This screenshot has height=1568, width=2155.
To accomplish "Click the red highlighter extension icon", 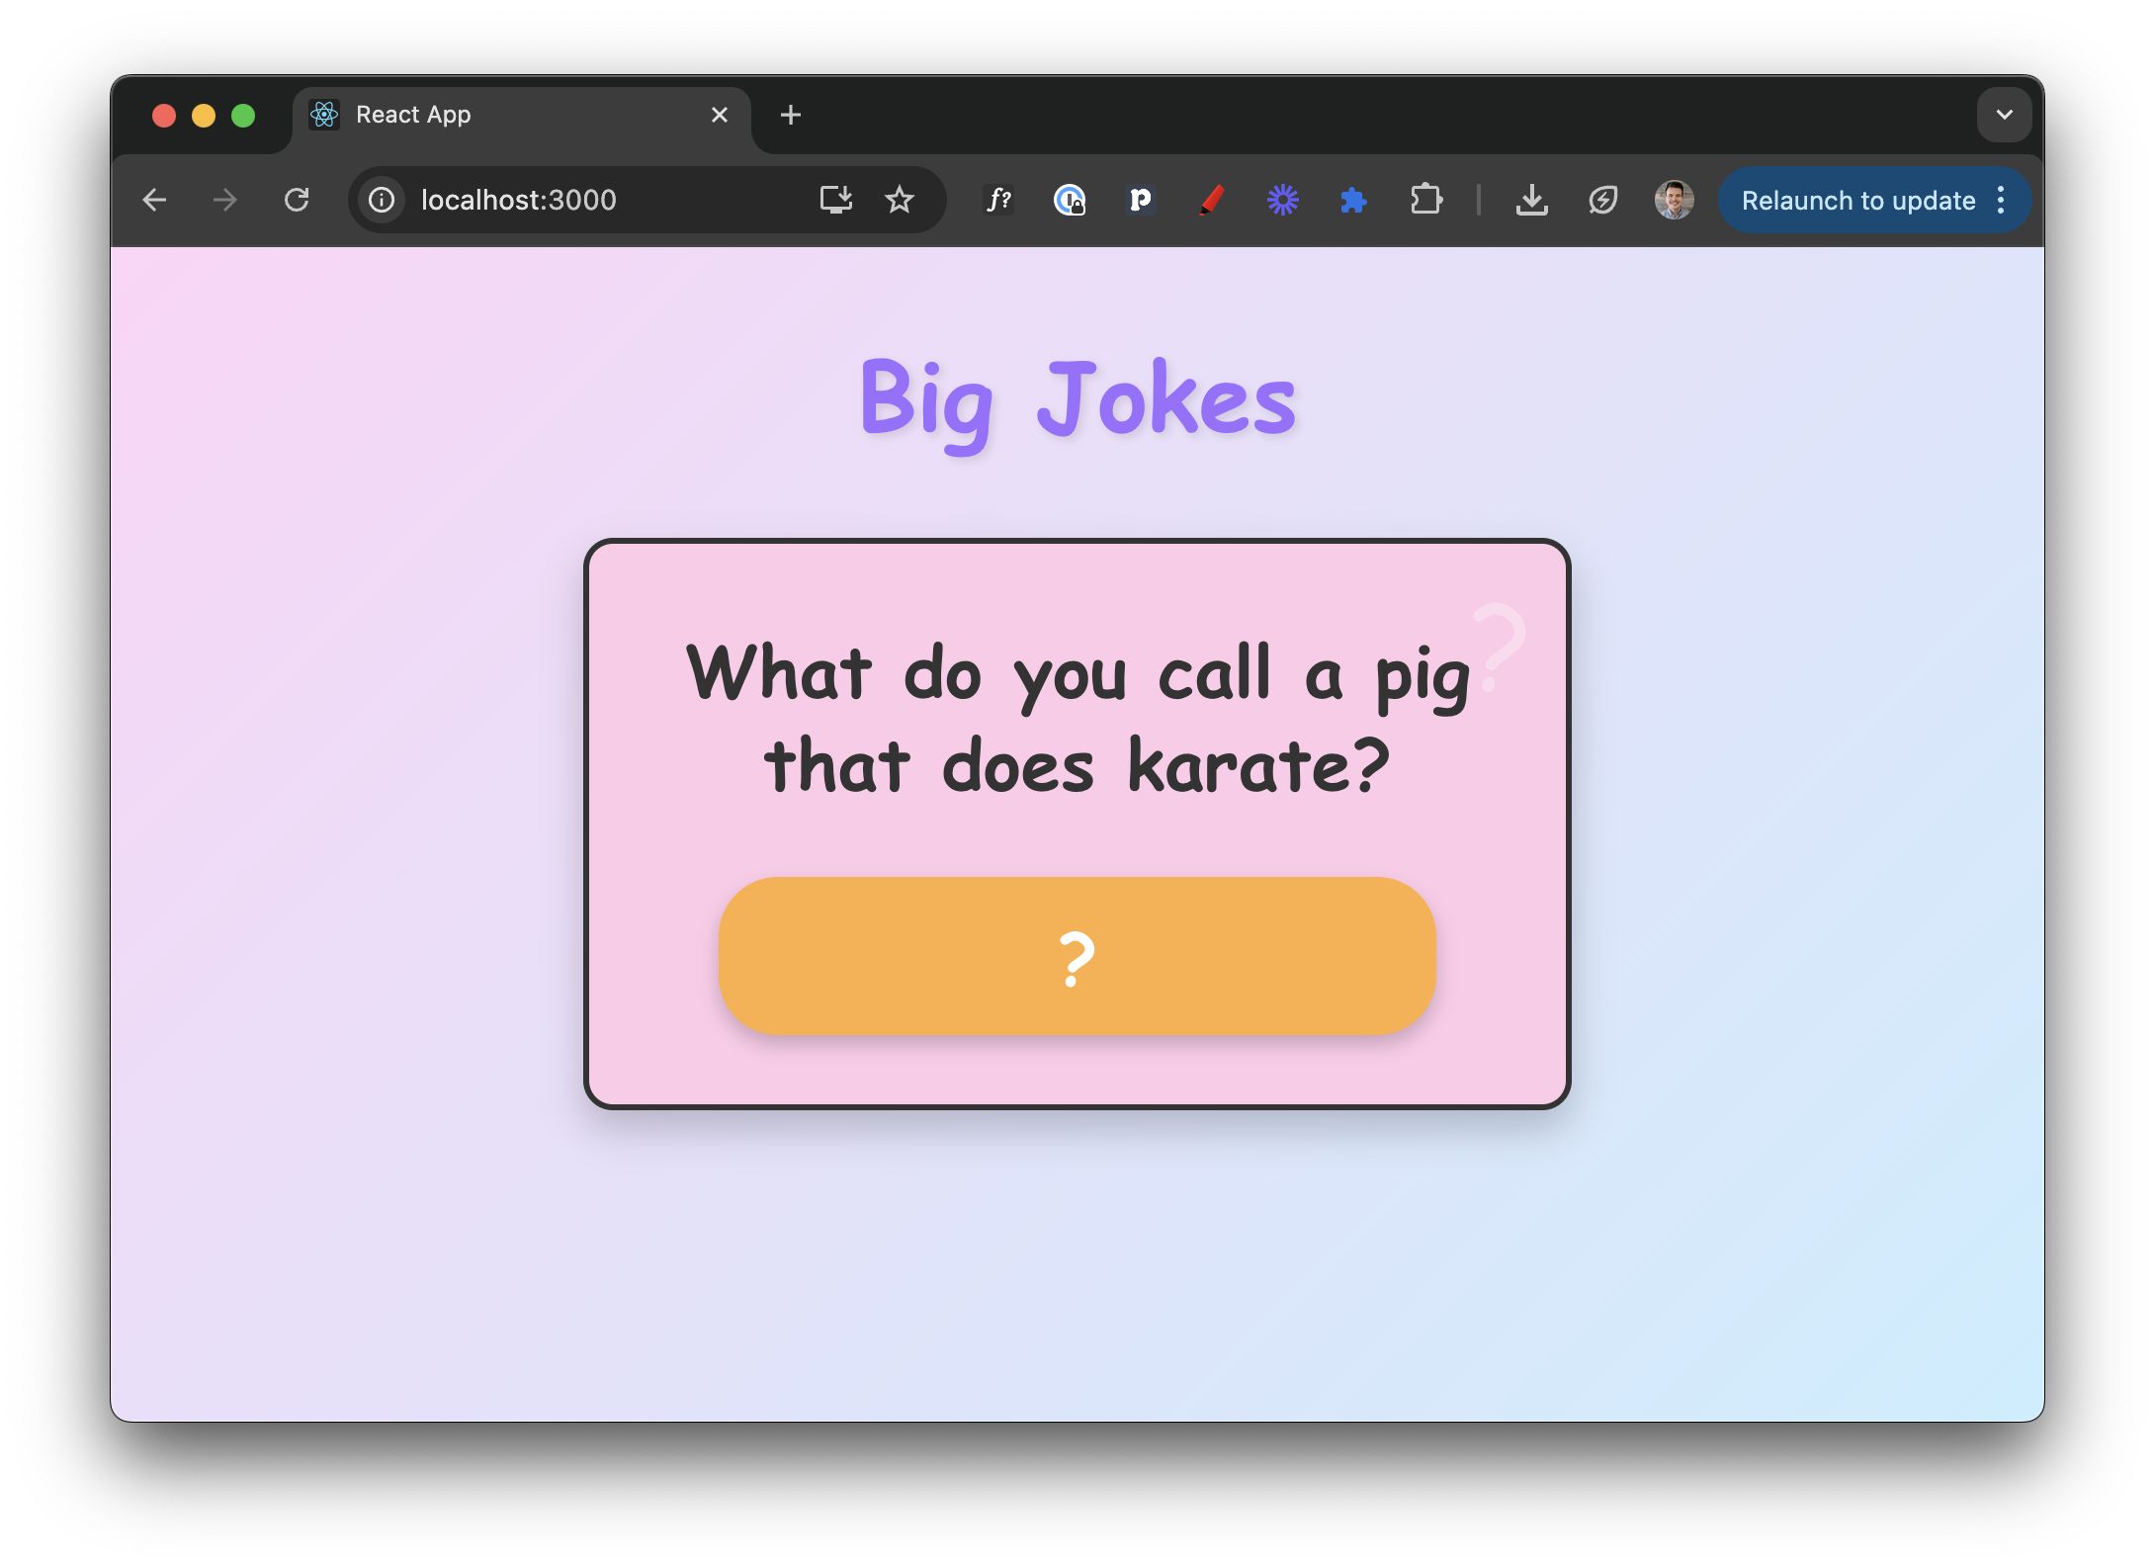I will pyautogui.click(x=1211, y=200).
